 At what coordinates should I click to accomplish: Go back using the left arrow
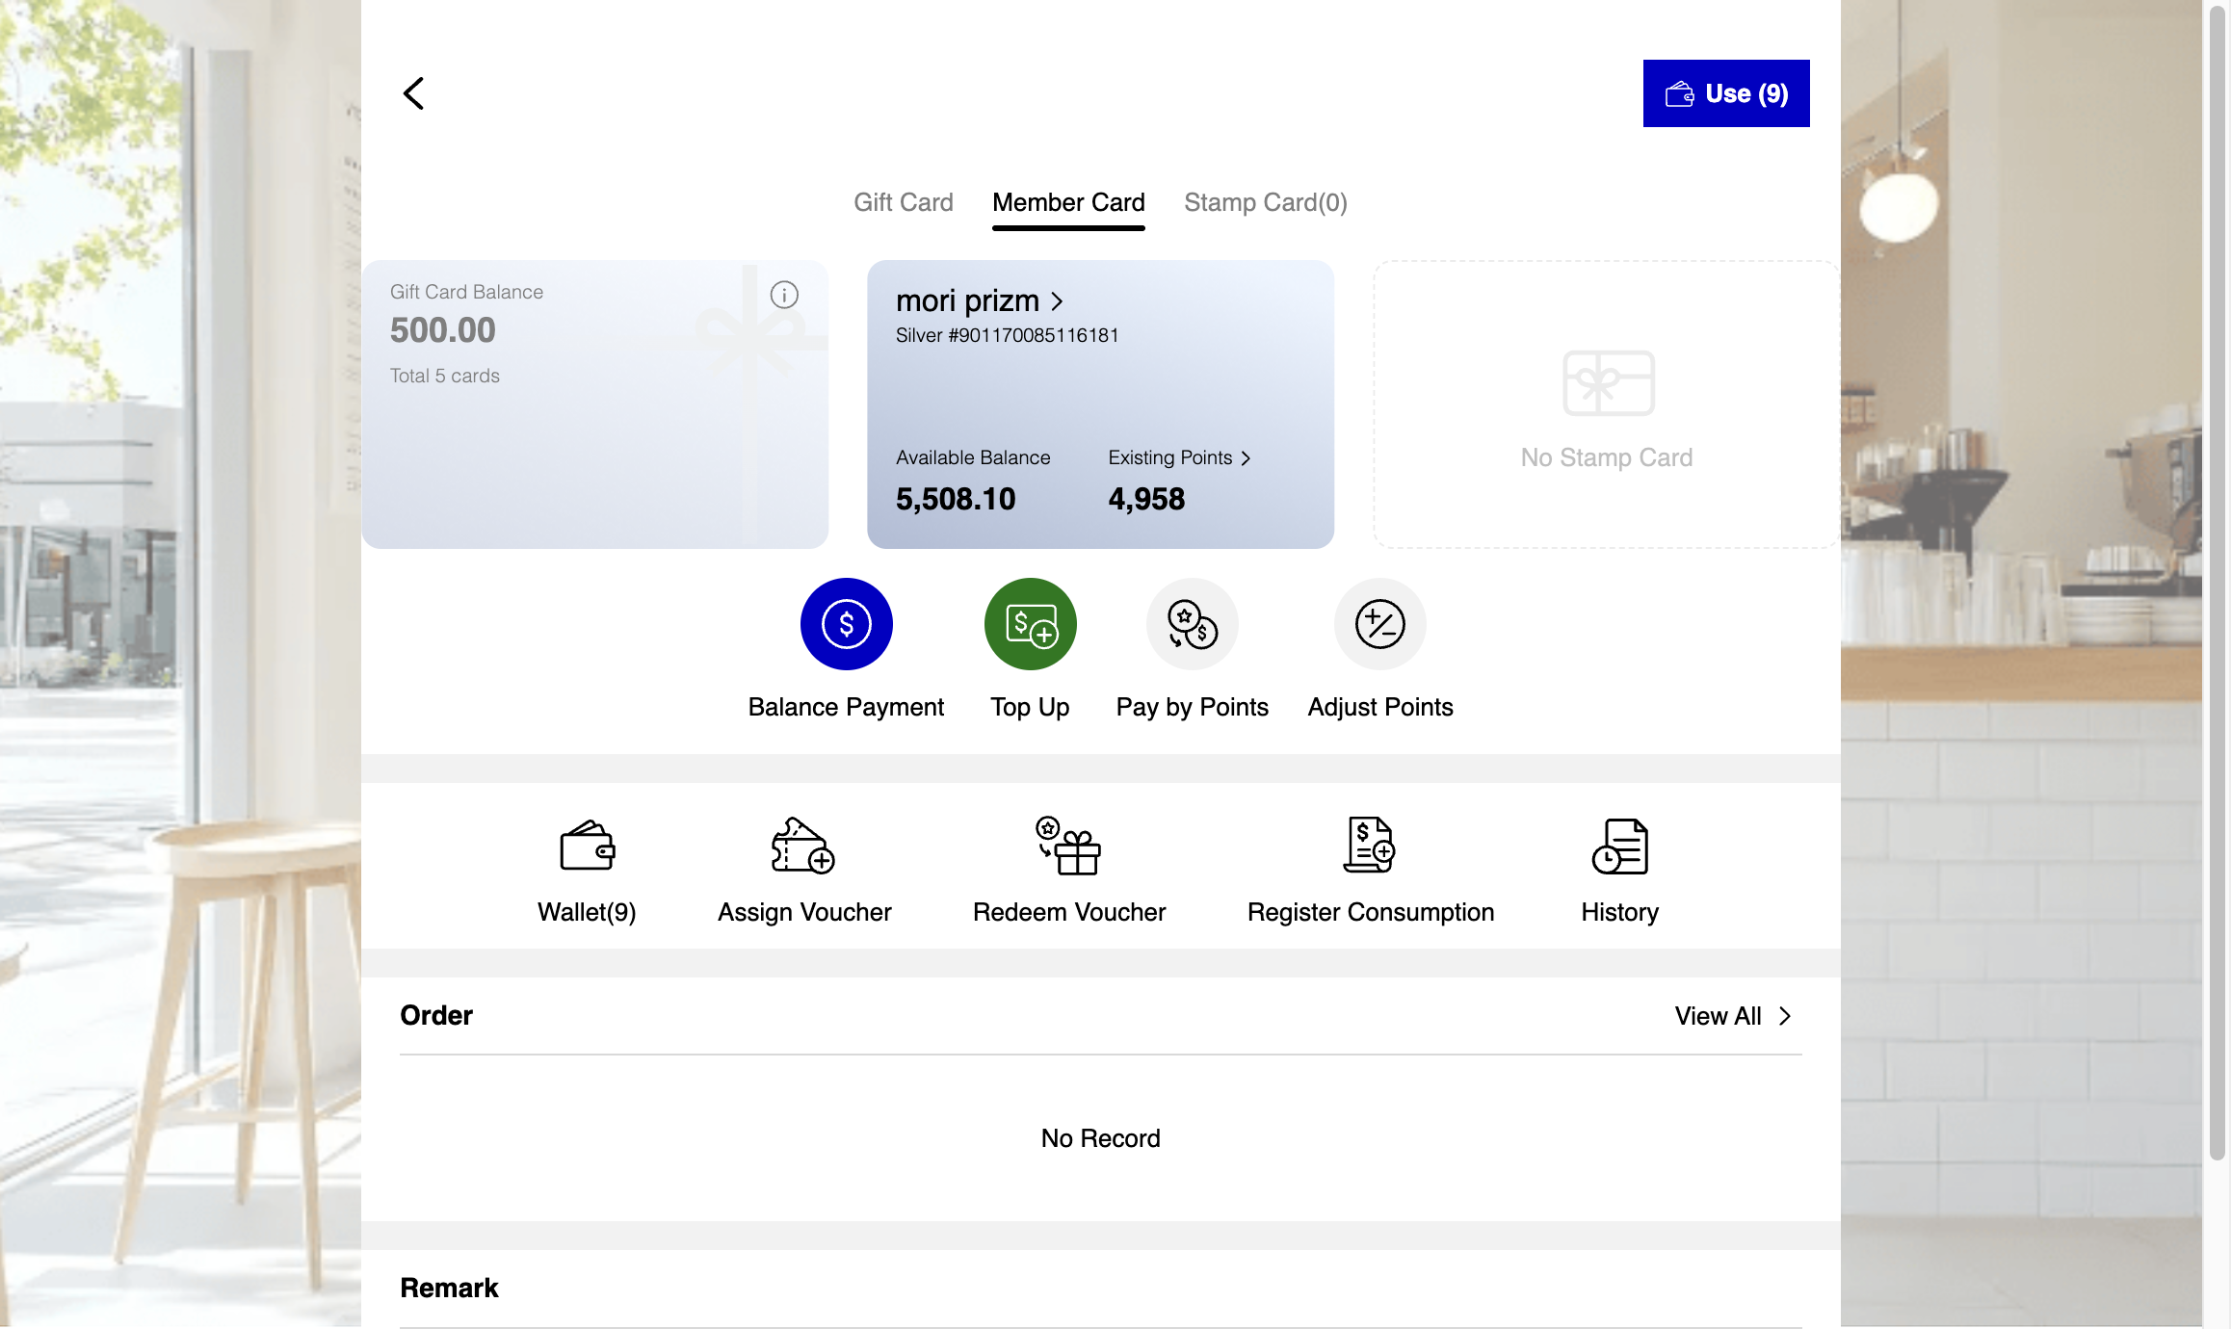(x=413, y=93)
